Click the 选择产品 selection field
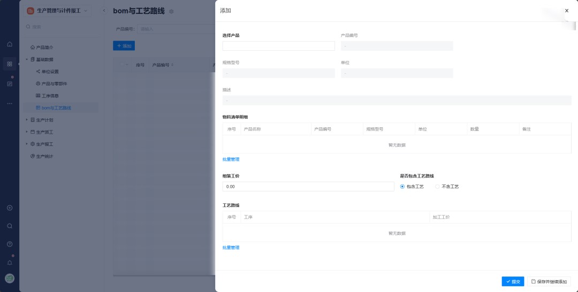Viewport: 578px width, 292px height. (278, 45)
